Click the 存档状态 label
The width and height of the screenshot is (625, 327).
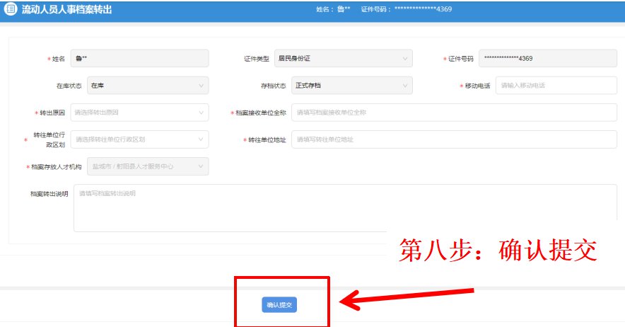tap(274, 86)
